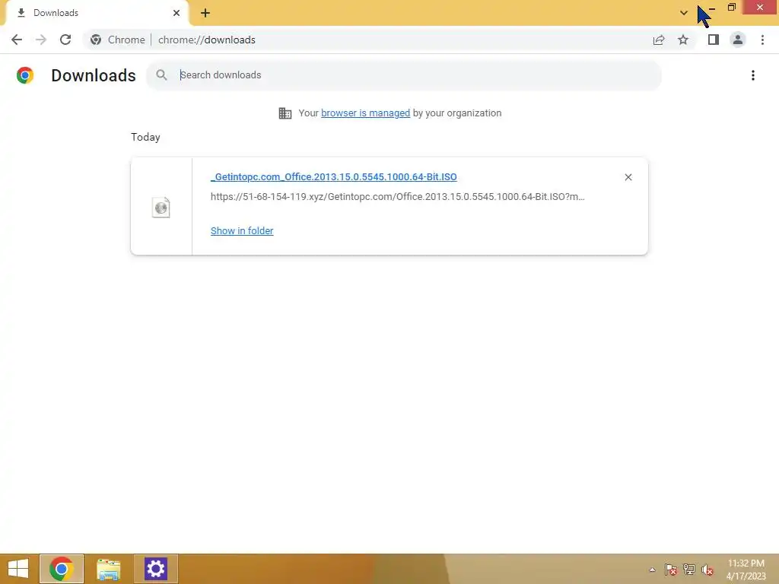Open the profile avatar menu
Viewport: 779px width, 584px height.
click(x=738, y=40)
